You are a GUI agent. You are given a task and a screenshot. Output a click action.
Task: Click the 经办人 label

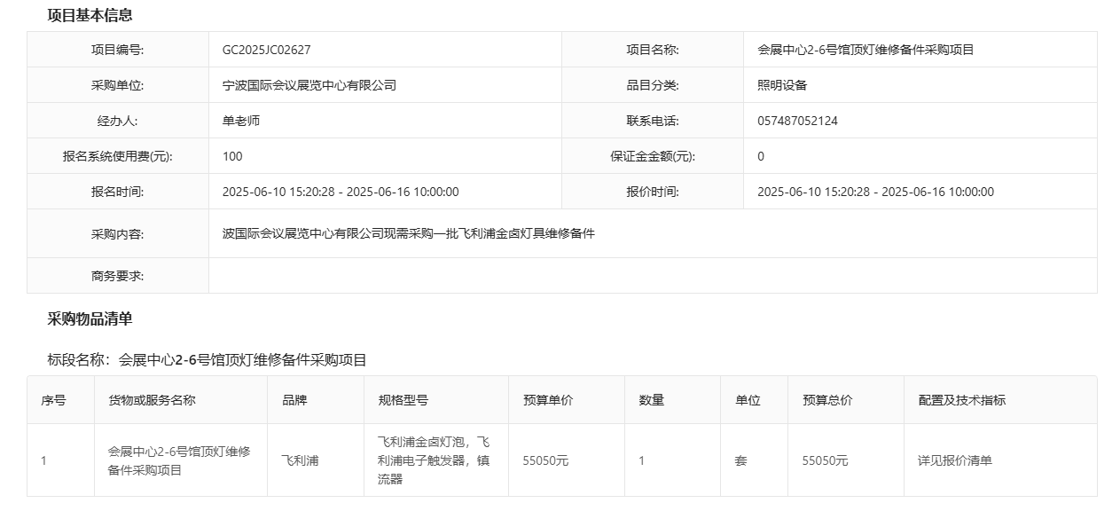117,121
